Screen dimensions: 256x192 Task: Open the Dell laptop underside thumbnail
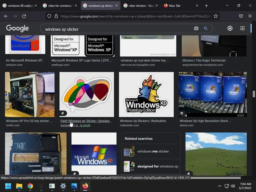36,154
